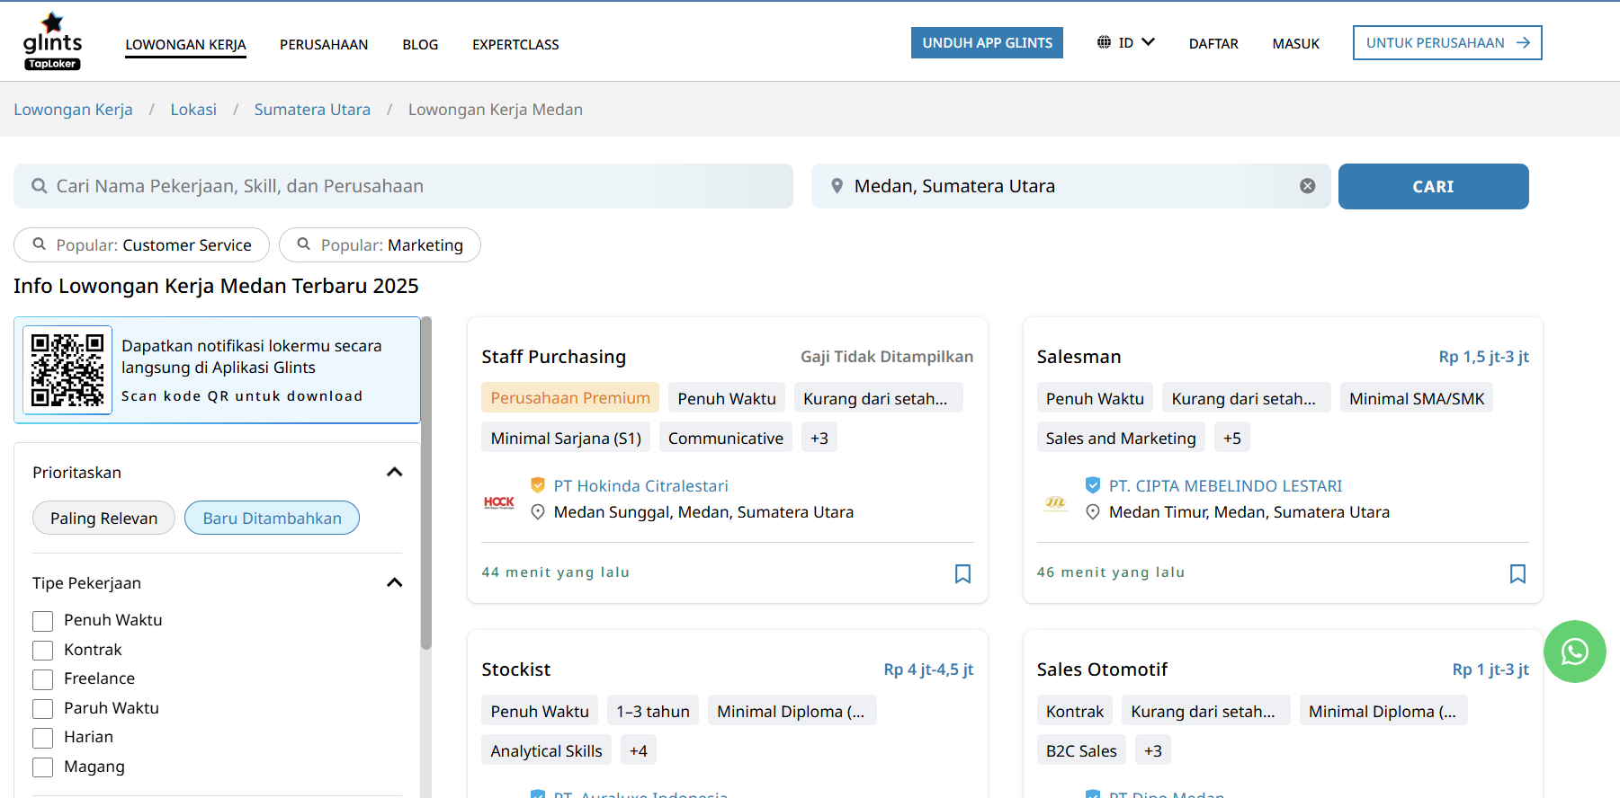This screenshot has width=1620, height=798.
Task: Click Sales and Marketing tag on Salesman card
Action: 1121,438
